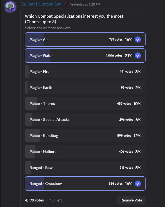Open the Equinar [Number Guy] username
Viewport: 165px width, 207px height.
pyautogui.click(x=42, y=4)
